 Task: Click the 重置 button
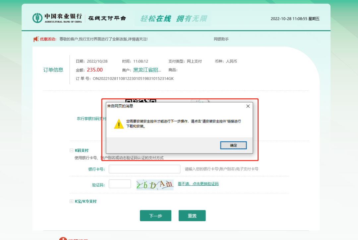(x=192, y=216)
